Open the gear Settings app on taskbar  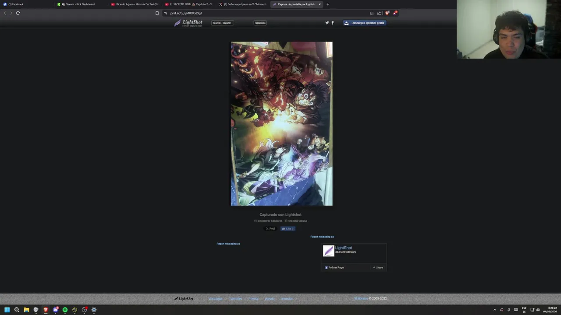(x=94, y=310)
